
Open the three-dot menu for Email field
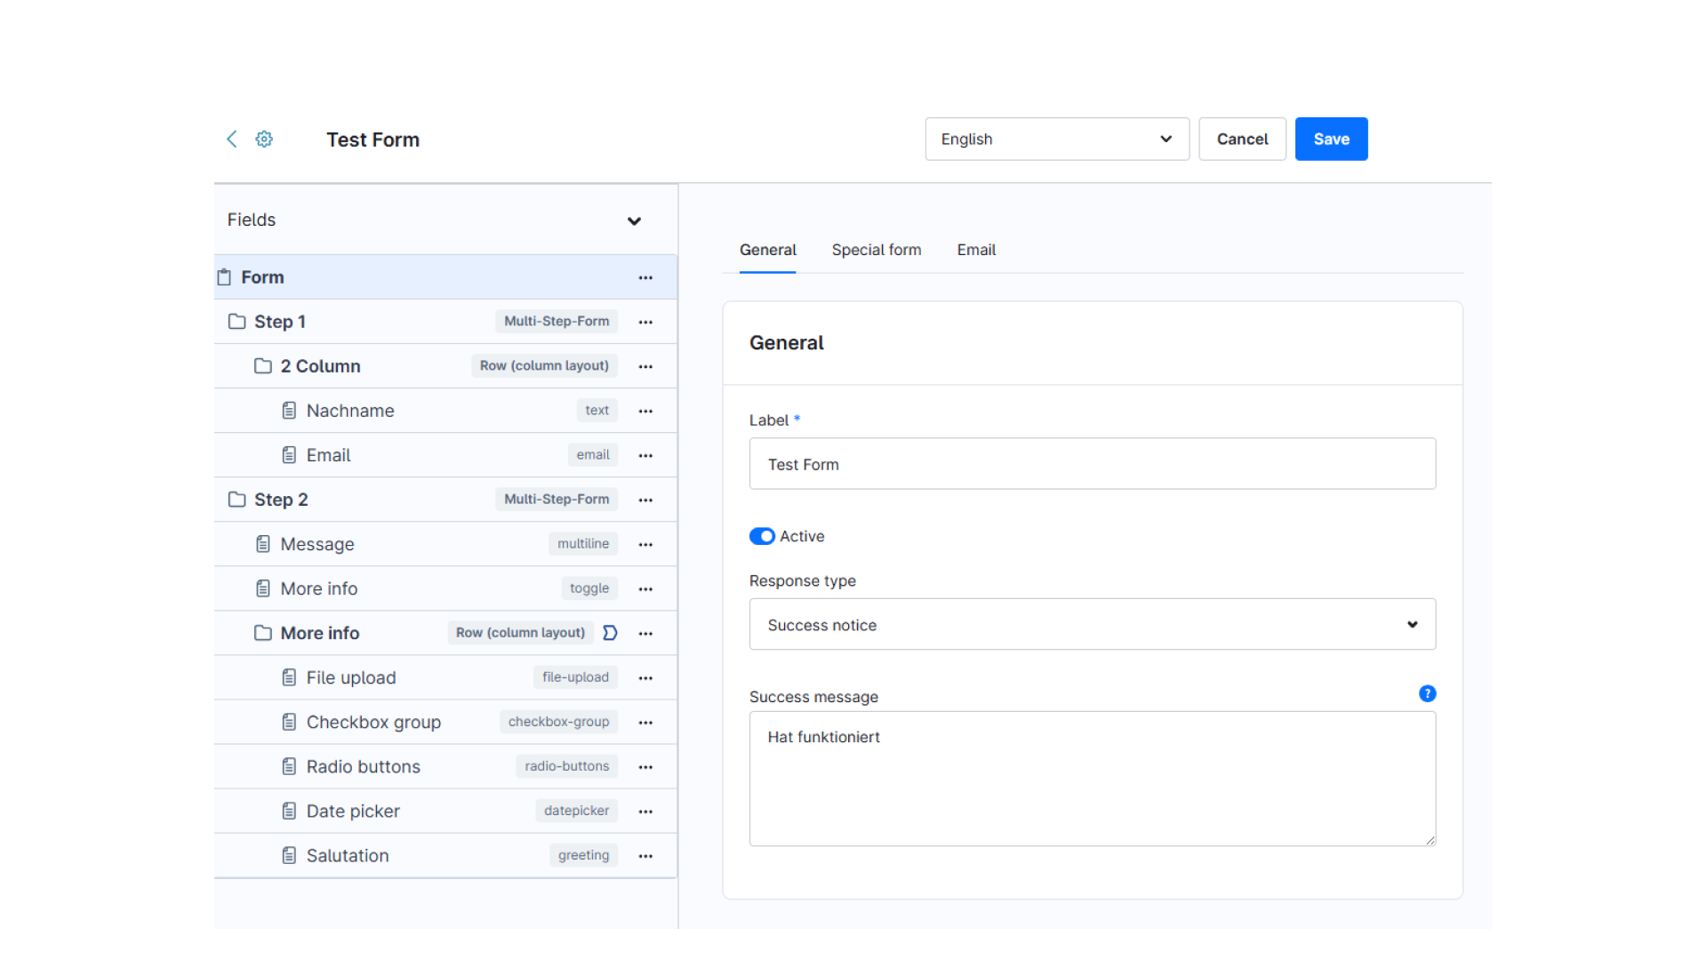pos(645,456)
